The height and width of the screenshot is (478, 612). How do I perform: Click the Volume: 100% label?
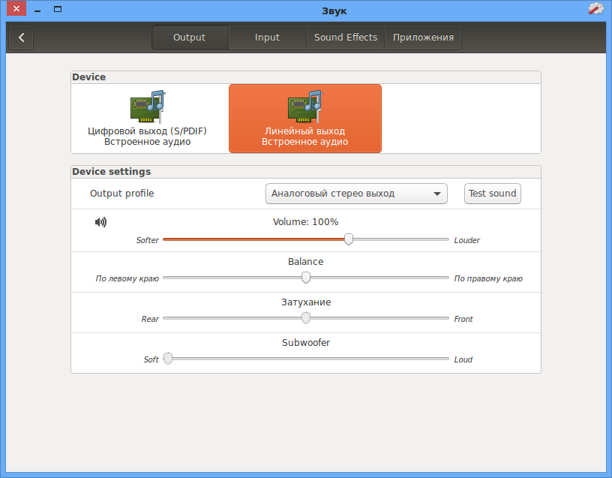pyautogui.click(x=305, y=222)
